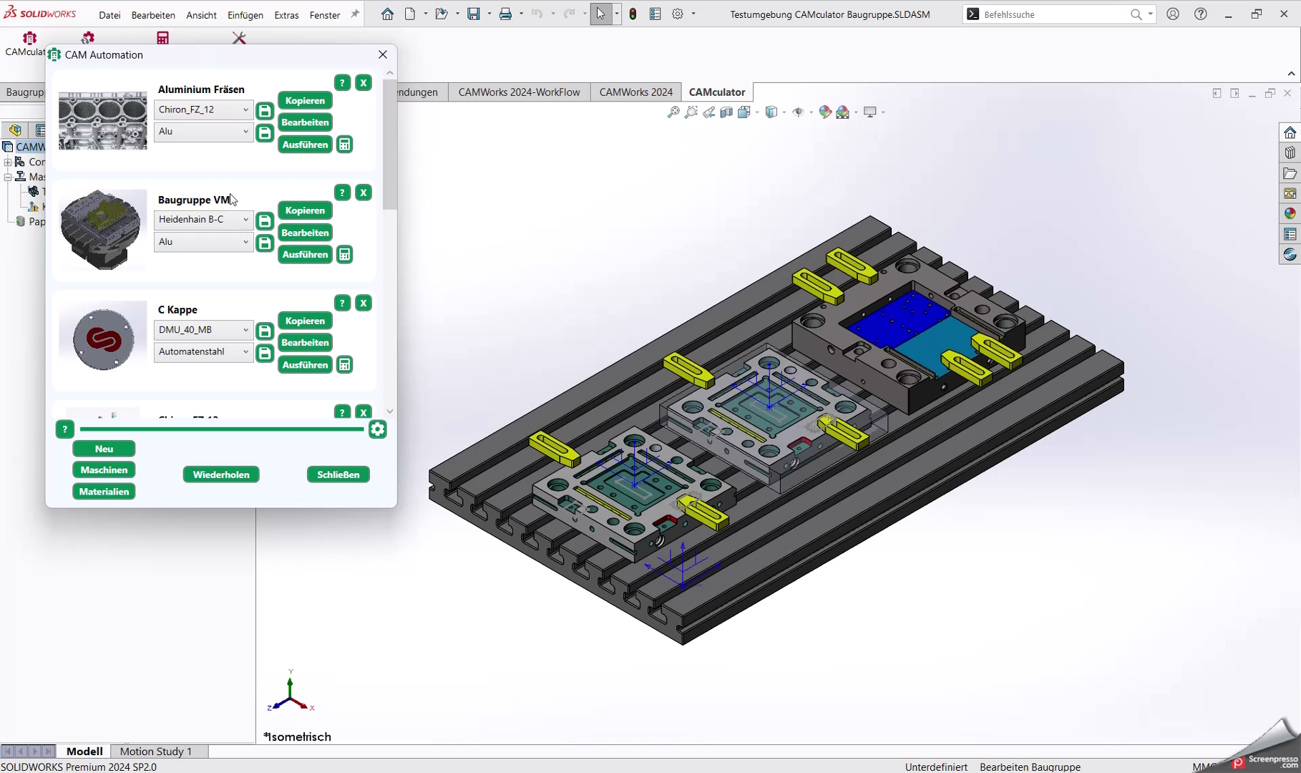The width and height of the screenshot is (1301, 773).
Task: Open the Save toolbar dropdown arrow
Action: coord(489,14)
